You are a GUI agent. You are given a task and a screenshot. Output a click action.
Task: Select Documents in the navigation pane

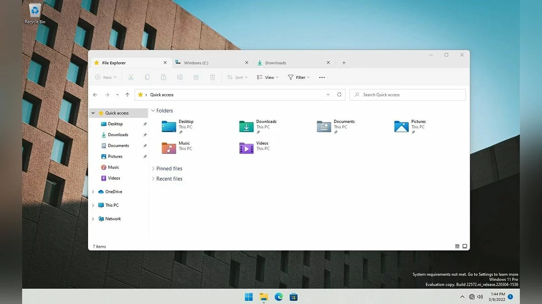(118, 145)
